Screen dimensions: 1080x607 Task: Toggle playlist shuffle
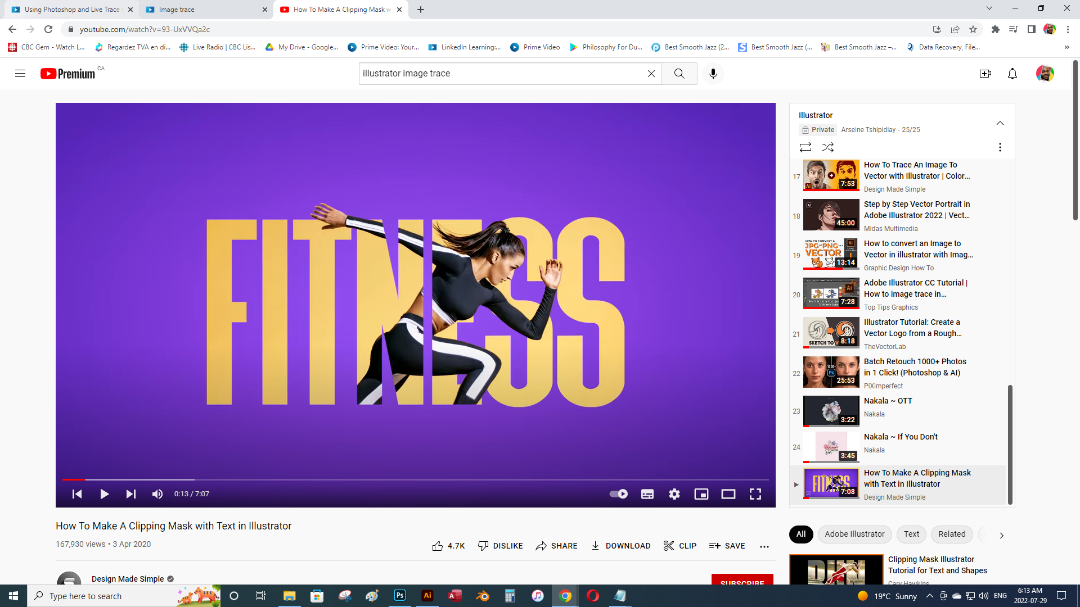[827, 147]
